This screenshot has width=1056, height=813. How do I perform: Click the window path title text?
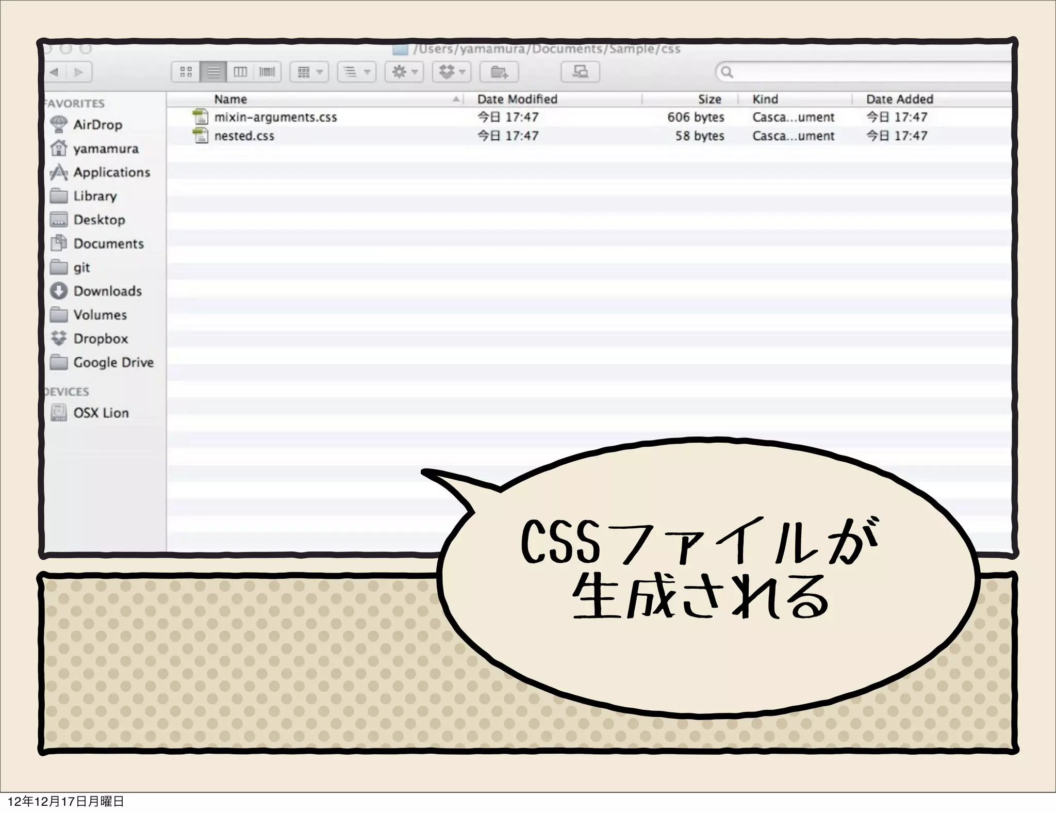pyautogui.click(x=546, y=49)
